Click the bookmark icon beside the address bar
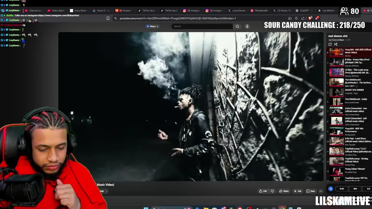This screenshot has width=372, height=209. pyautogui.click(x=108, y=18)
